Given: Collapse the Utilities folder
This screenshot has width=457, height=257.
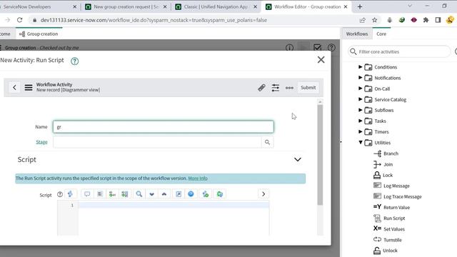Looking at the screenshot, I should coord(360,143).
